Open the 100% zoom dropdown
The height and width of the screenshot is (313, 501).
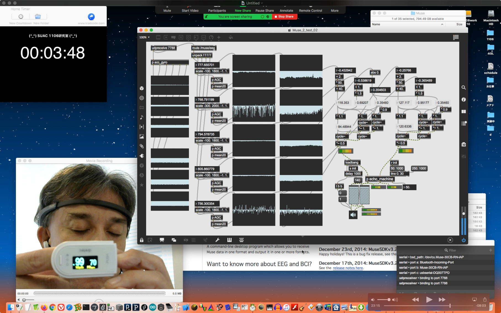144,37
